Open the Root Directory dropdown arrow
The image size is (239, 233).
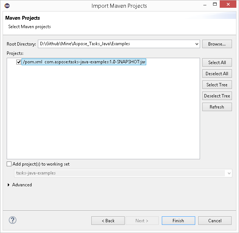(197, 44)
